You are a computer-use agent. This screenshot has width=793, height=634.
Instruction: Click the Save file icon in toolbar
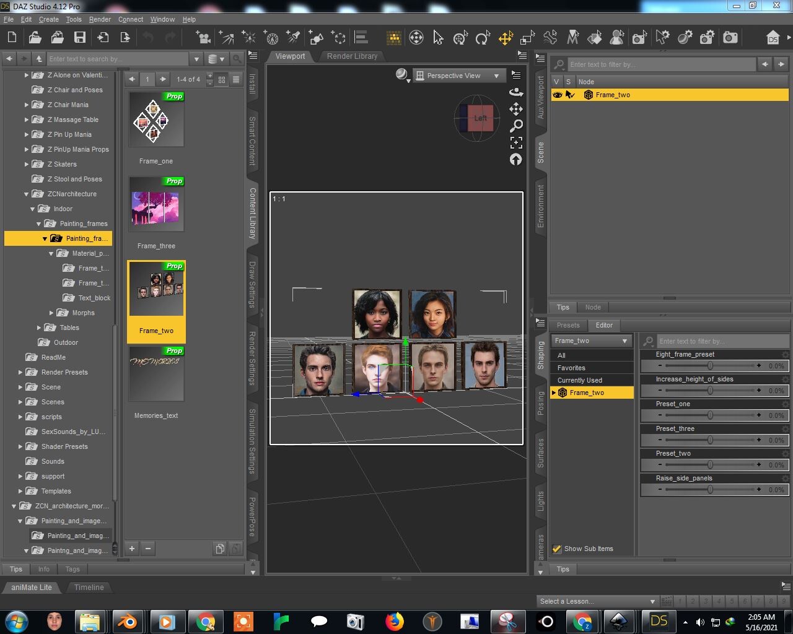tap(80, 38)
